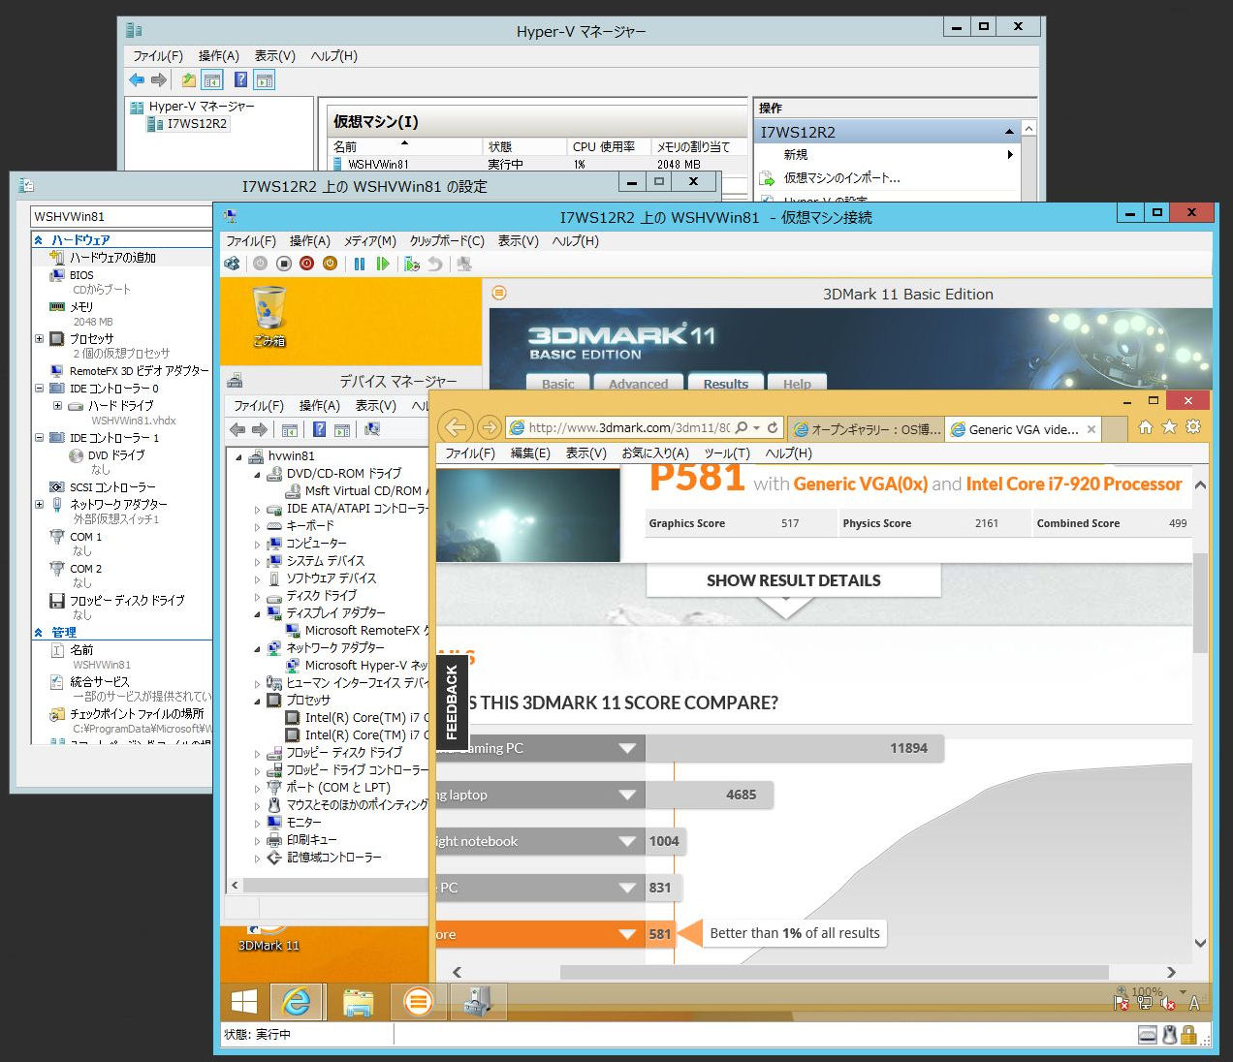
Task: Click the 3DMark 11 desktop shortcut icon
Action: (x=269, y=938)
